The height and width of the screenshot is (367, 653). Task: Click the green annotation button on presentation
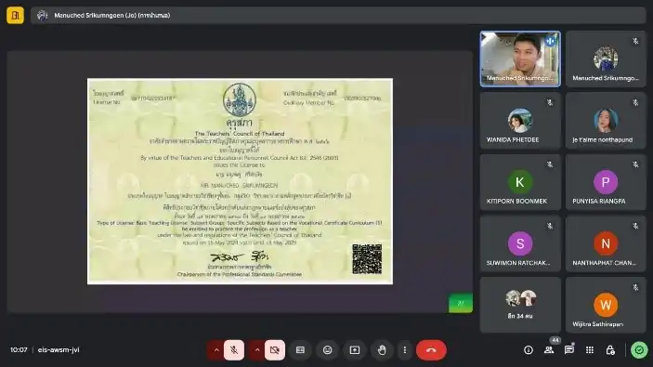click(x=461, y=303)
